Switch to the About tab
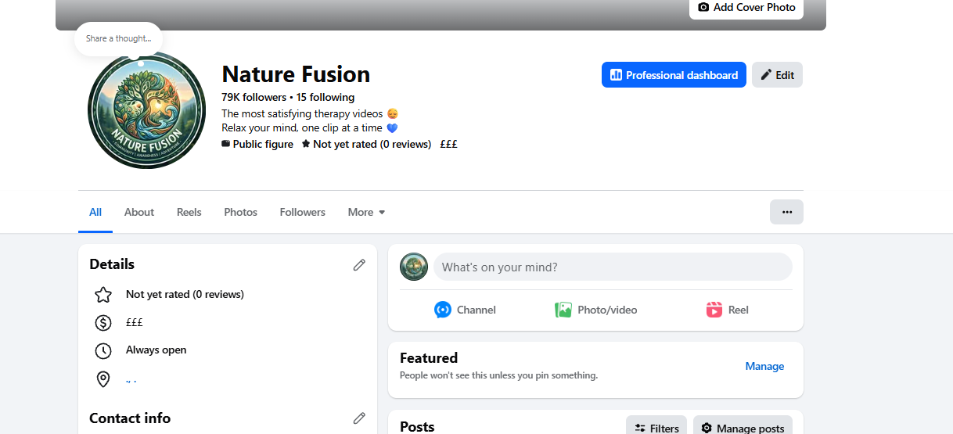Screen dimensions: 953x434 pos(139,212)
